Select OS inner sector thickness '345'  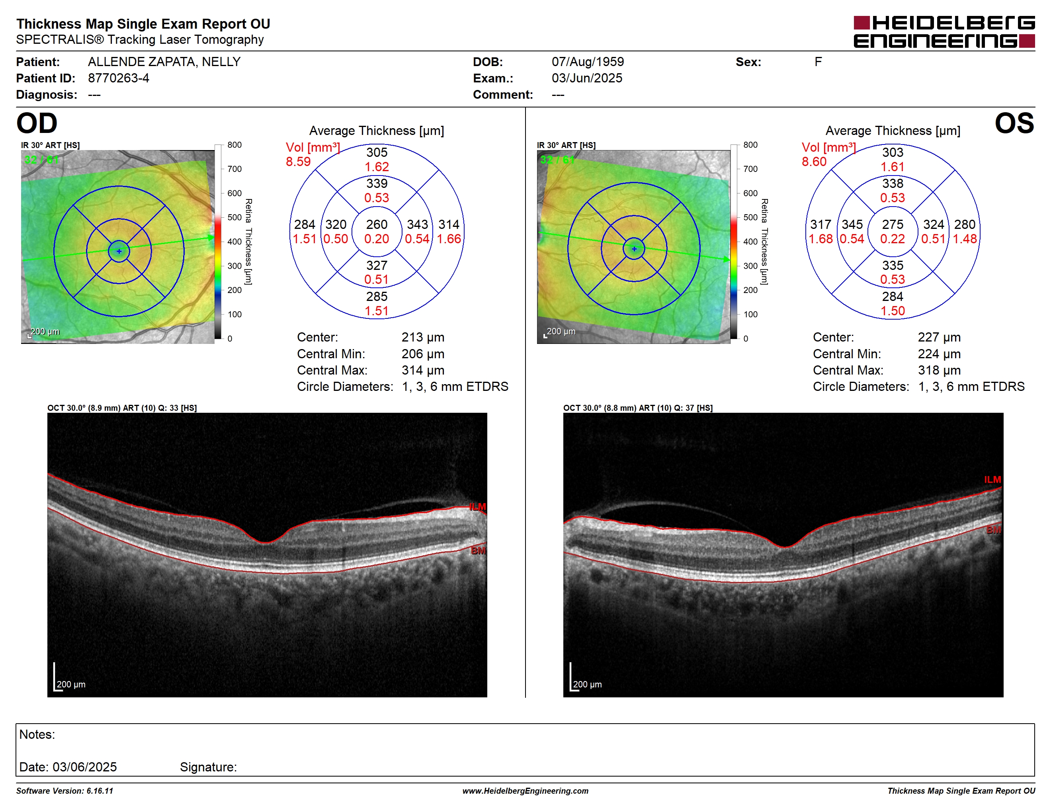852,224
